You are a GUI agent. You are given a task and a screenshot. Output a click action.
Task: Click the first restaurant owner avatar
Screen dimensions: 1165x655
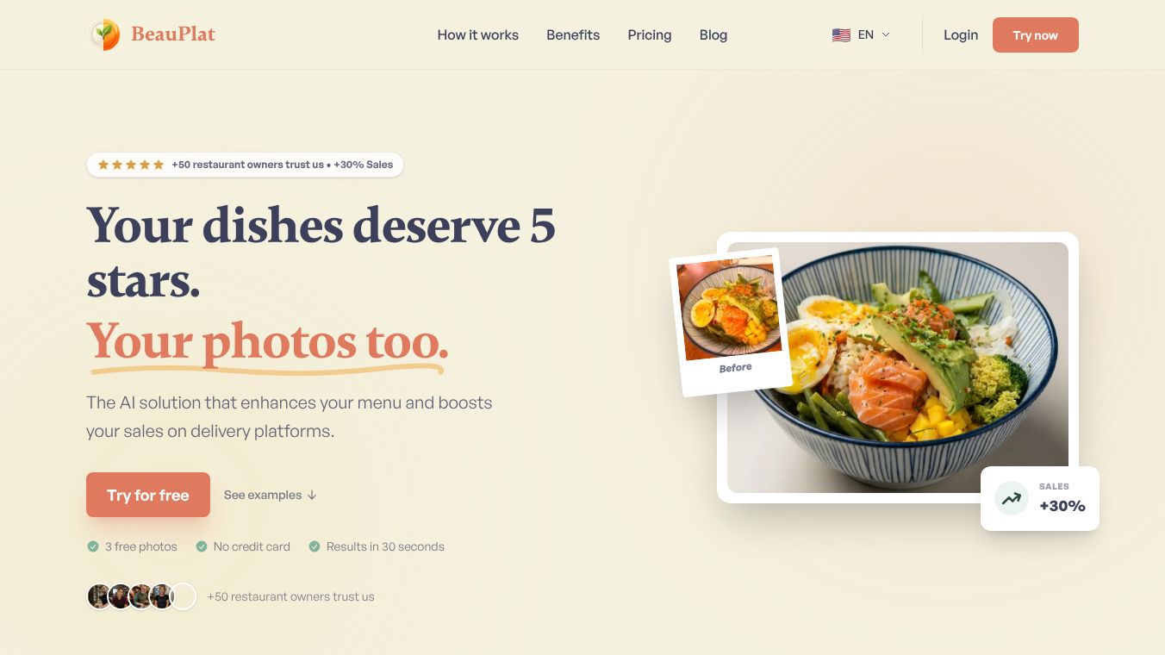(99, 596)
